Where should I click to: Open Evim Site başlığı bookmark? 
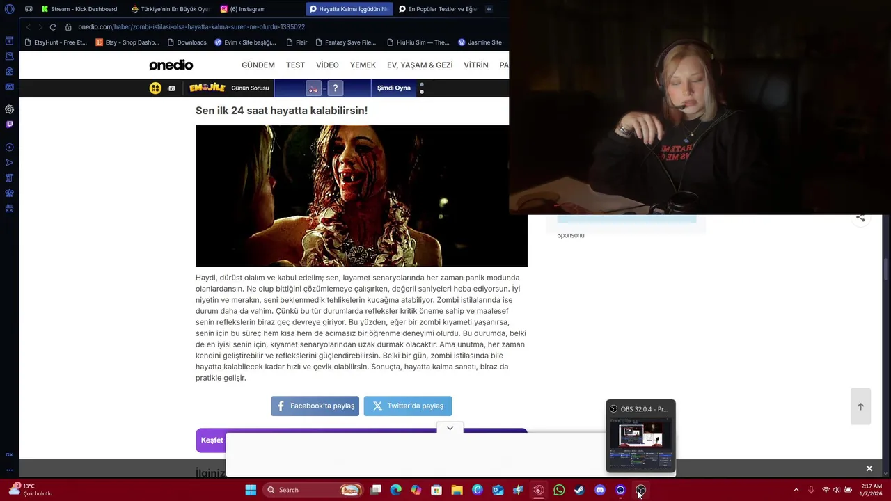coord(245,42)
